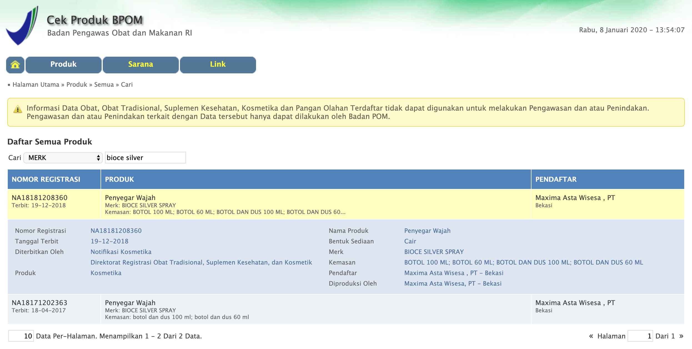Viewport: 692px width, 349px height.
Task: Go to previous page with « arrow
Action: [x=591, y=336]
